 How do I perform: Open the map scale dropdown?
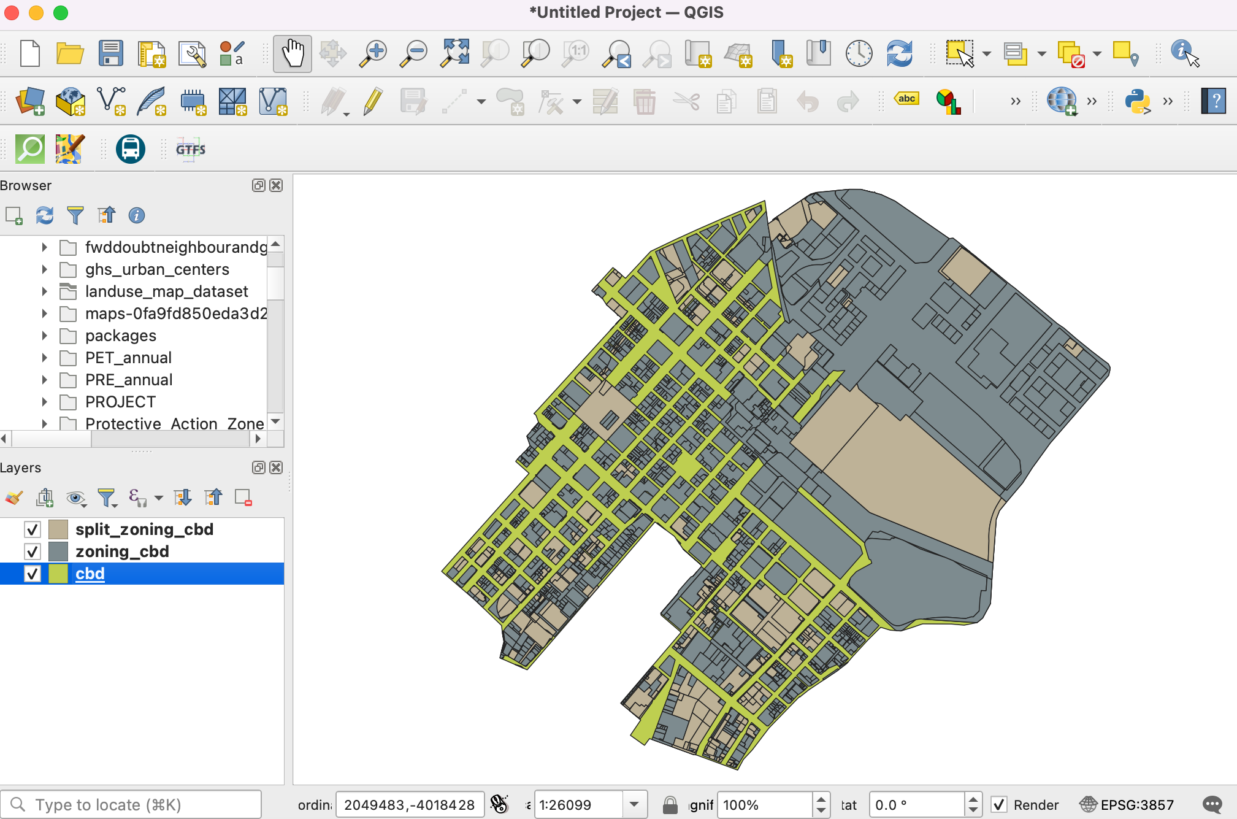click(x=635, y=804)
